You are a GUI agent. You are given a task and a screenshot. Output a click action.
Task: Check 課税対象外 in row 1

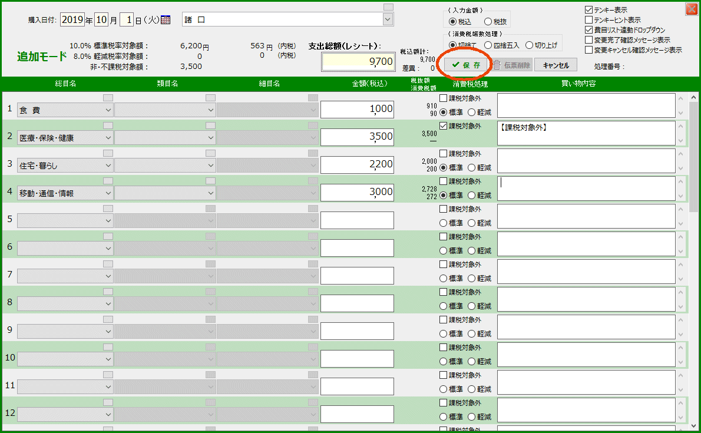pos(443,98)
